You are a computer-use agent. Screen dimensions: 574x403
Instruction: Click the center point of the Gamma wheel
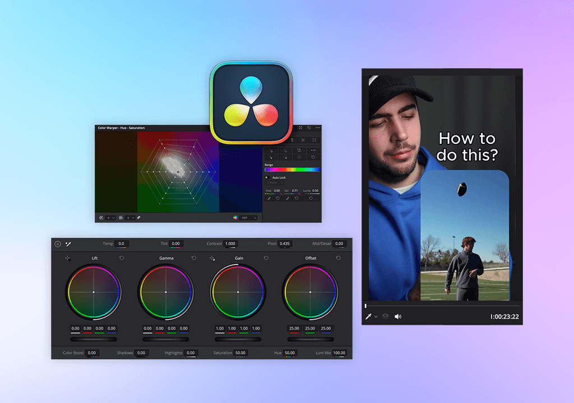point(166,292)
